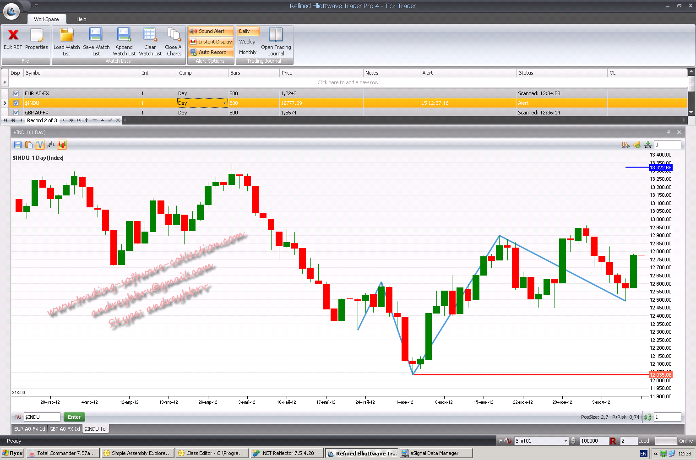696x460 pixels.
Task: Click the save chart floppy icon
Action: click(18, 145)
